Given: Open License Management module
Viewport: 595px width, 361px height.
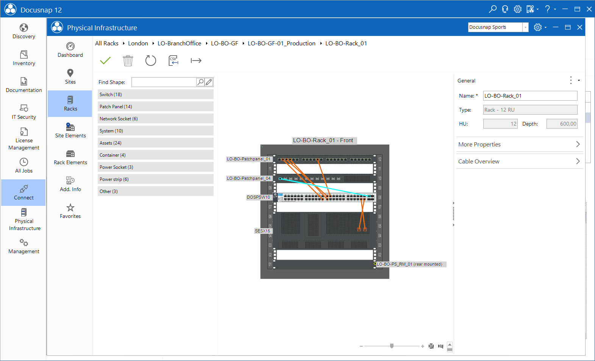Looking at the screenshot, I should (x=23, y=139).
